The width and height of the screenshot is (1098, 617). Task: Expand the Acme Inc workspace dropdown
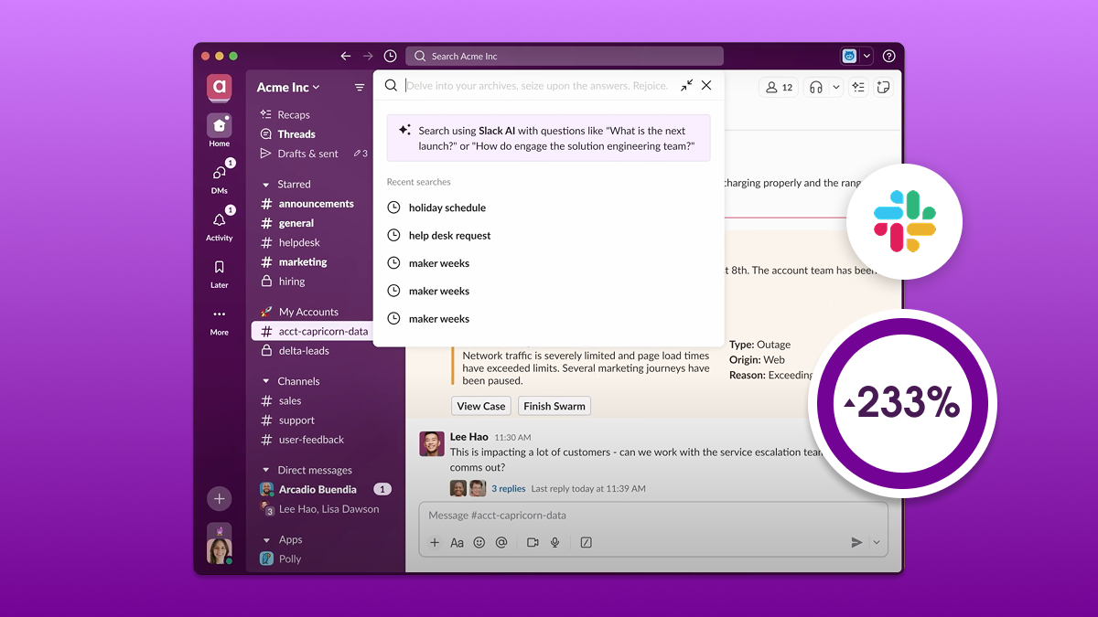[x=288, y=88]
